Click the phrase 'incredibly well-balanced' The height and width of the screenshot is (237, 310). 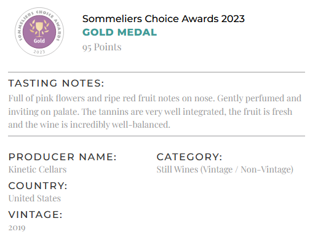(x=120, y=125)
